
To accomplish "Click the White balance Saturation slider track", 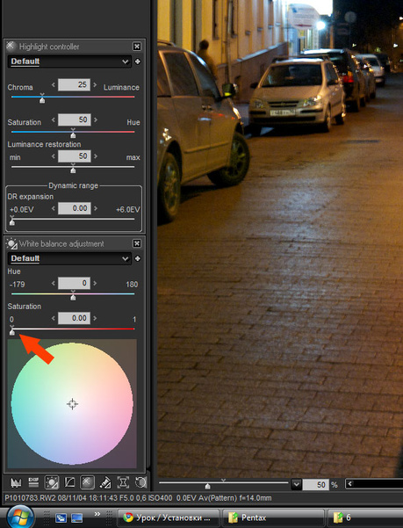I will coord(73,329).
